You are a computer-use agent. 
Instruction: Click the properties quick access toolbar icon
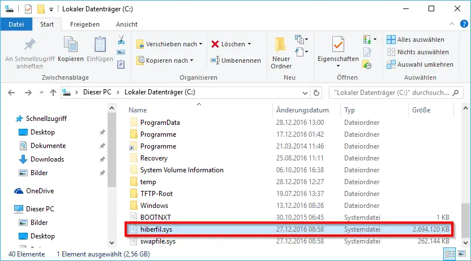pyautogui.click(x=28, y=9)
